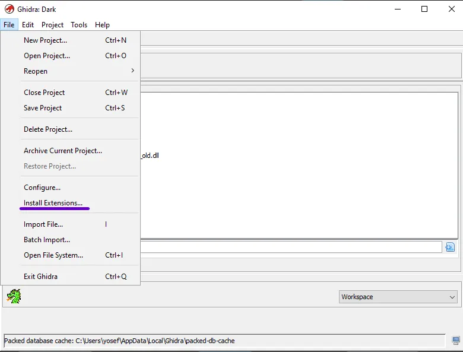Close the Ghidra window

[x=452, y=9]
